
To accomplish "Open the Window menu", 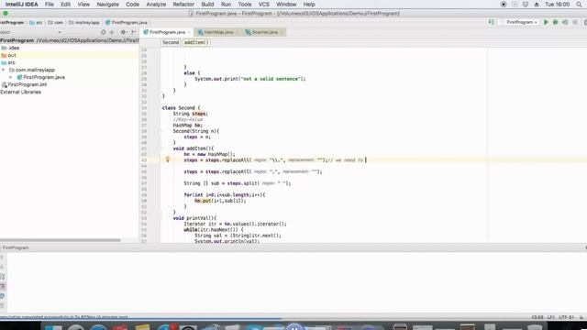I will [286, 5].
